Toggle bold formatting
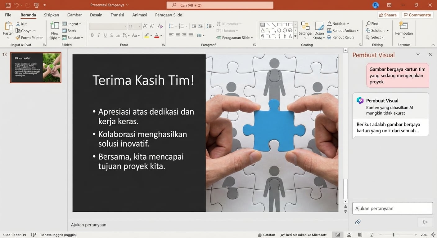 pos(92,35)
